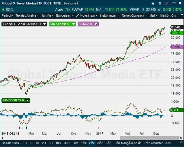Select the 1D time range

(x=37, y=143)
